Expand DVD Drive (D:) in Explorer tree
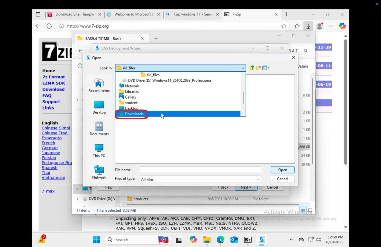The image size is (381, 247). point(77,199)
